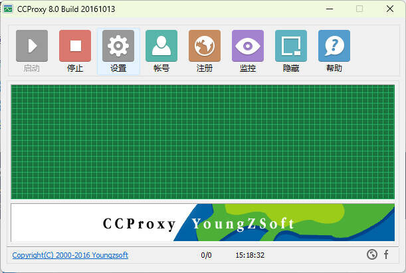Click the 启动 (Start) play button

click(x=32, y=46)
